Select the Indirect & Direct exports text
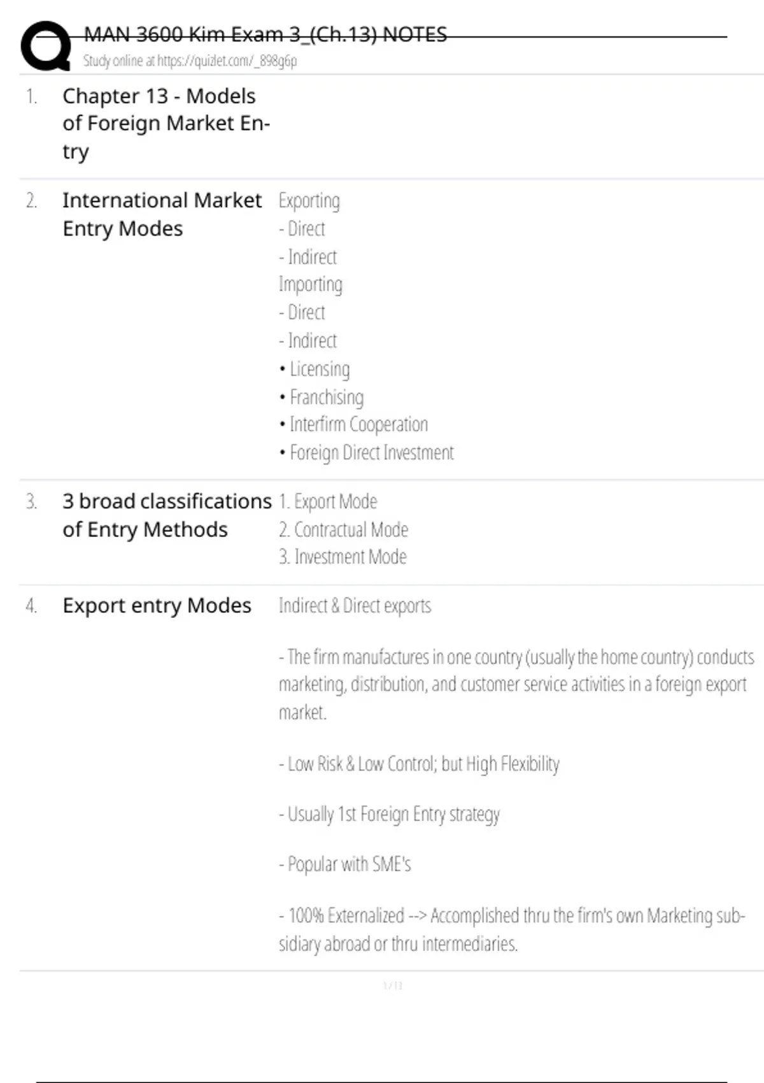Image resolution: width=764 pixels, height=1083 pixels. pyautogui.click(x=355, y=606)
